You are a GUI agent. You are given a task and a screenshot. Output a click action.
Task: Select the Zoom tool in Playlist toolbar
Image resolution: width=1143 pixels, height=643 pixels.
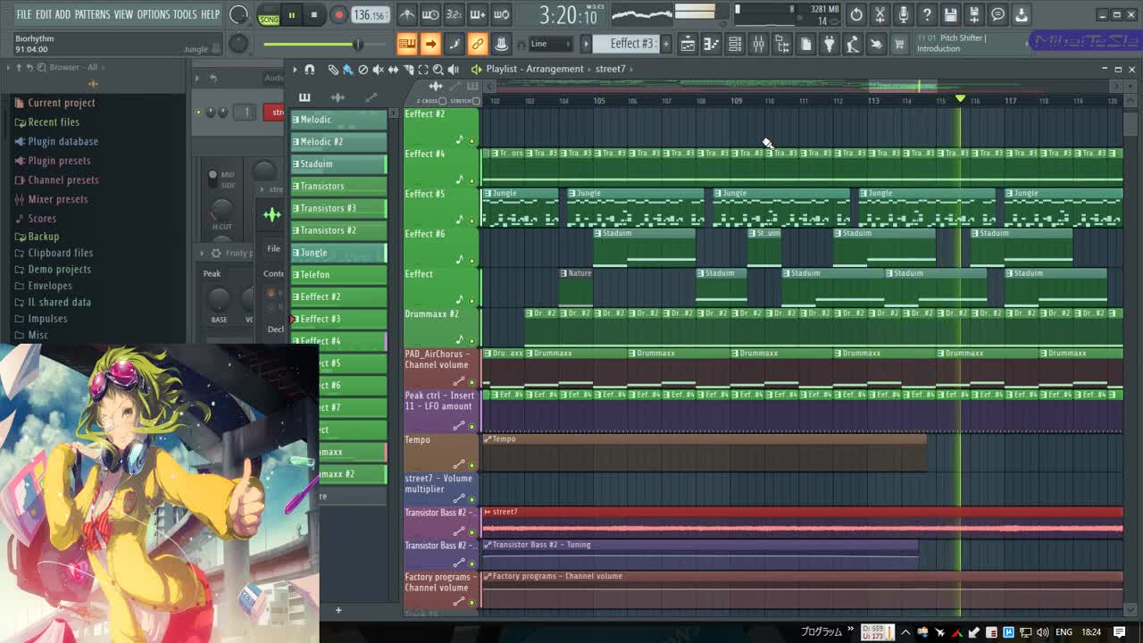tap(438, 70)
